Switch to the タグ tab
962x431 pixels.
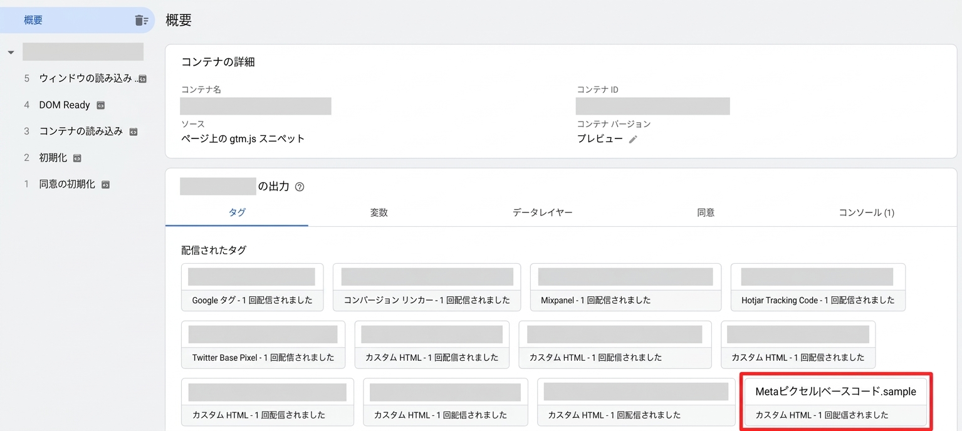pyautogui.click(x=237, y=212)
